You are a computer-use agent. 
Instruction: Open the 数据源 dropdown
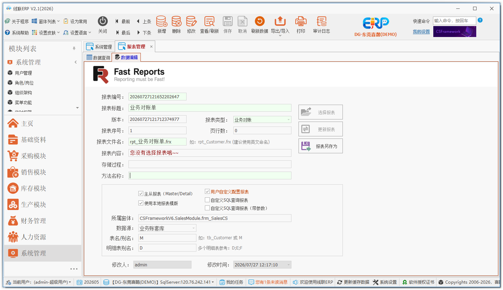point(194,228)
